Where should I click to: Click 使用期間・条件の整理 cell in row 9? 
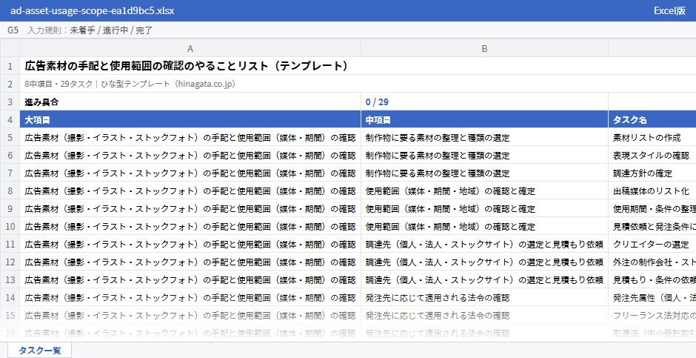tap(652, 208)
